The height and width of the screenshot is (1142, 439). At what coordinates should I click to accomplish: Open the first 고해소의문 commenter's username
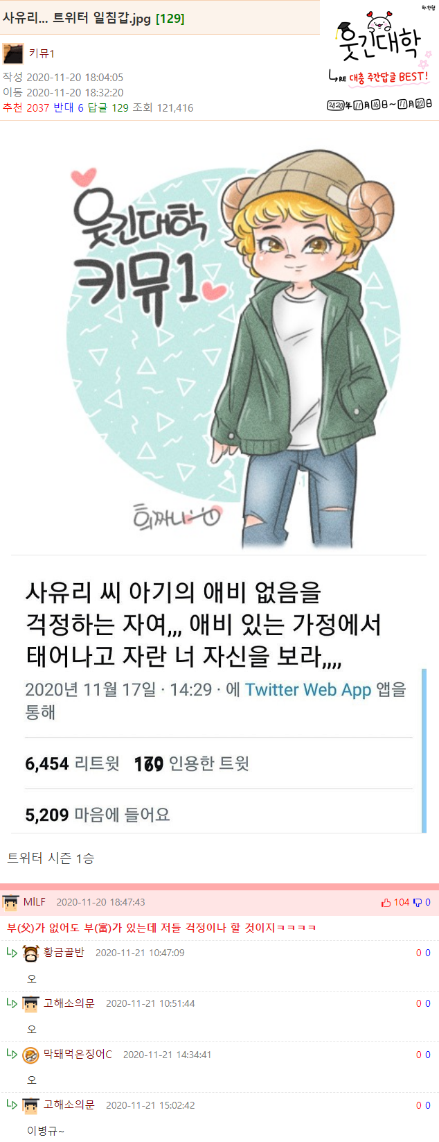click(69, 1003)
